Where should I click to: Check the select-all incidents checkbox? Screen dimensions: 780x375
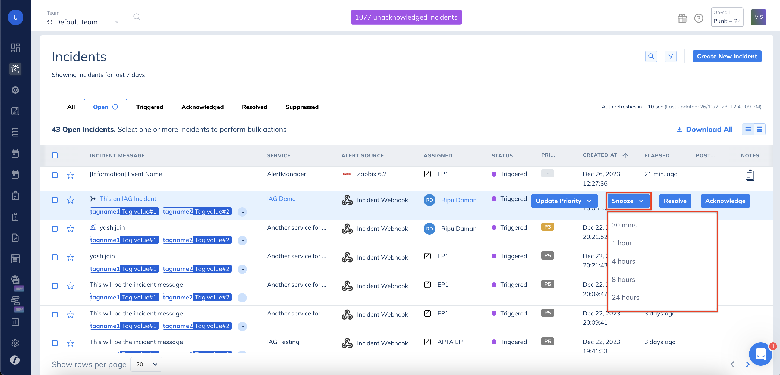pos(55,155)
